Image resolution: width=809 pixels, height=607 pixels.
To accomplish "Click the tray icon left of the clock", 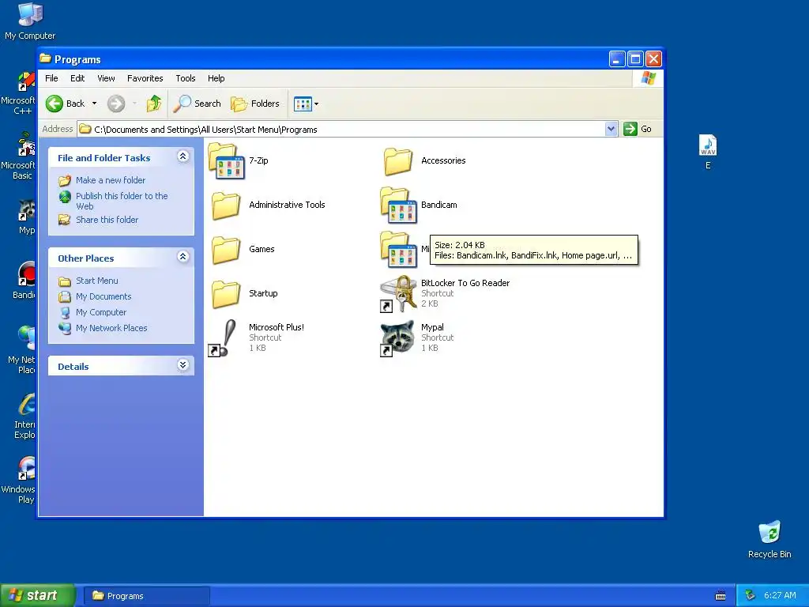I will [750, 596].
